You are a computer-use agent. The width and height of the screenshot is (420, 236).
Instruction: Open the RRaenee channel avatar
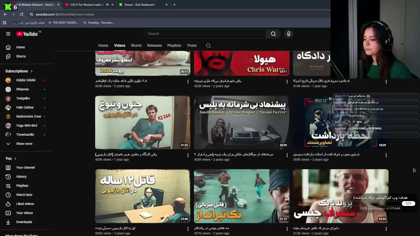tap(8, 89)
